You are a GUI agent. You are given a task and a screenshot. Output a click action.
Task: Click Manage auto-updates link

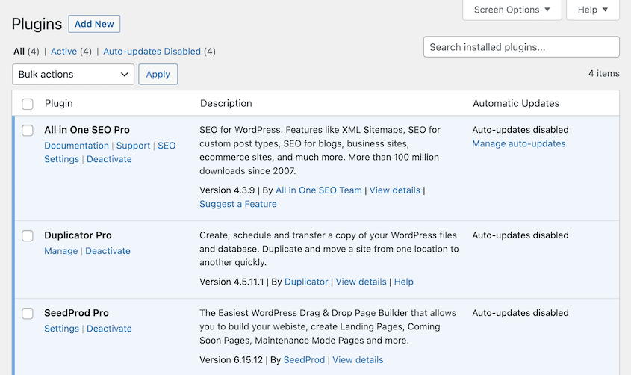click(519, 143)
